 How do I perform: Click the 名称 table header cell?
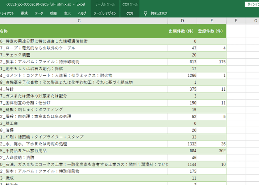point(84,31)
